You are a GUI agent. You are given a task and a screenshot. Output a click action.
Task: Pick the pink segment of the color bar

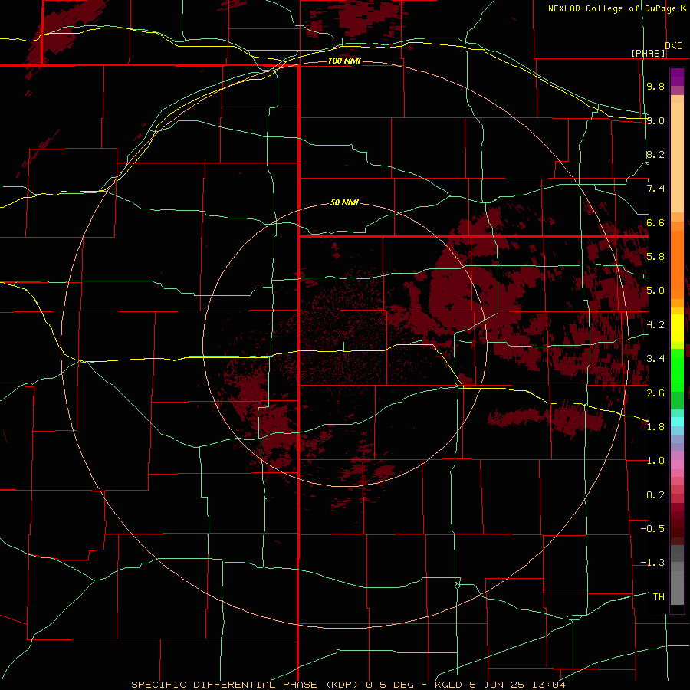(x=677, y=465)
